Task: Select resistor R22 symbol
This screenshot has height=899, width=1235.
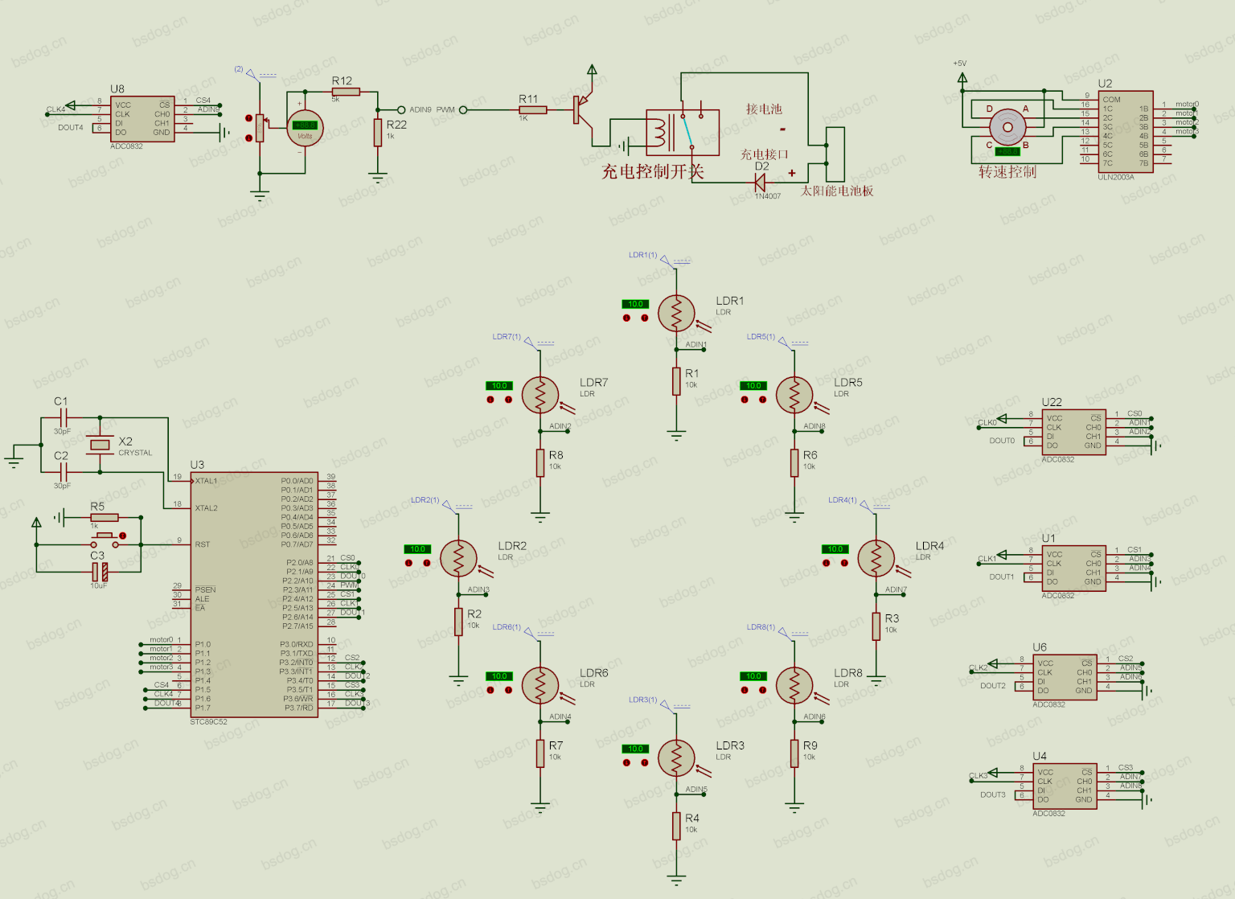Action: (x=377, y=132)
